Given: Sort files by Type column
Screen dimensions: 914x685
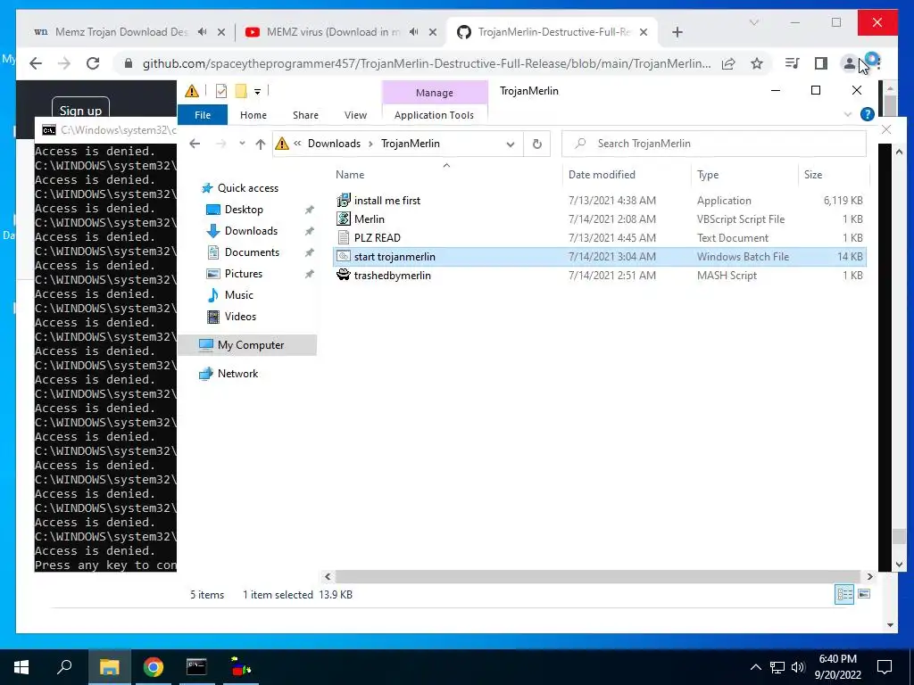Looking at the screenshot, I should 708,175.
